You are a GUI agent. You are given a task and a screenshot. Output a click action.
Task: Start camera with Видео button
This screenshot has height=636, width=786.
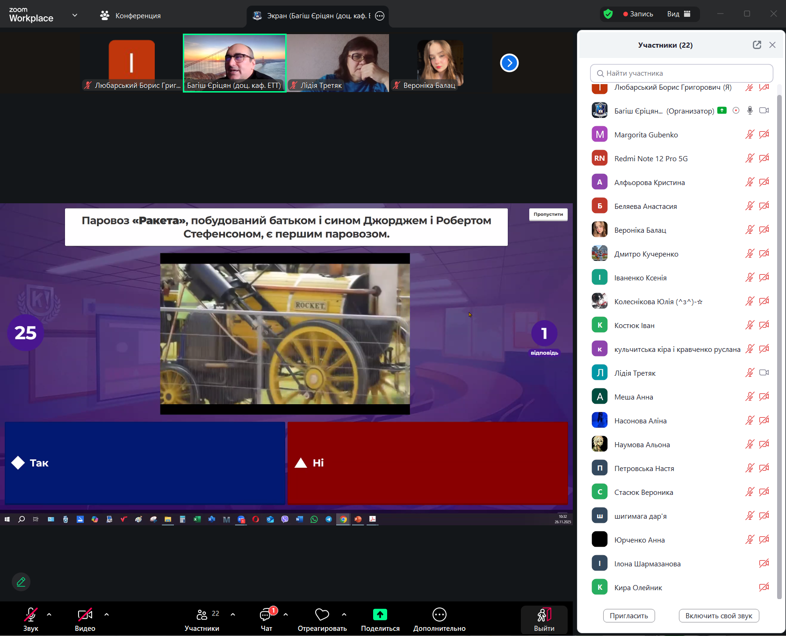(85, 619)
